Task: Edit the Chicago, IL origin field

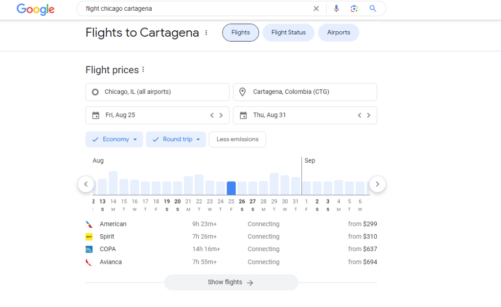Action: [x=157, y=92]
